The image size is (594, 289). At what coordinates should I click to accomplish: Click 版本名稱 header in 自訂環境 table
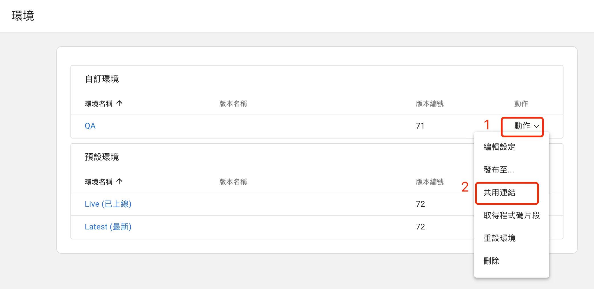click(233, 104)
